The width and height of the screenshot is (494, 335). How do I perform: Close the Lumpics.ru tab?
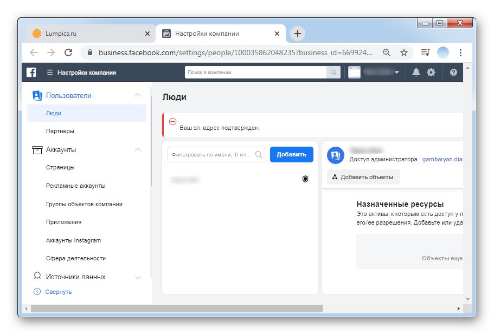[147, 34]
